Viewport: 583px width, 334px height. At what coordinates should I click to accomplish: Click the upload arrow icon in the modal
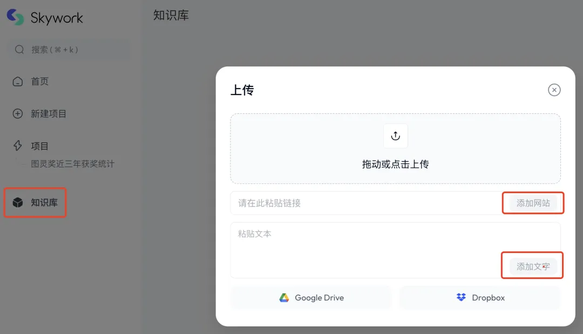tap(396, 136)
